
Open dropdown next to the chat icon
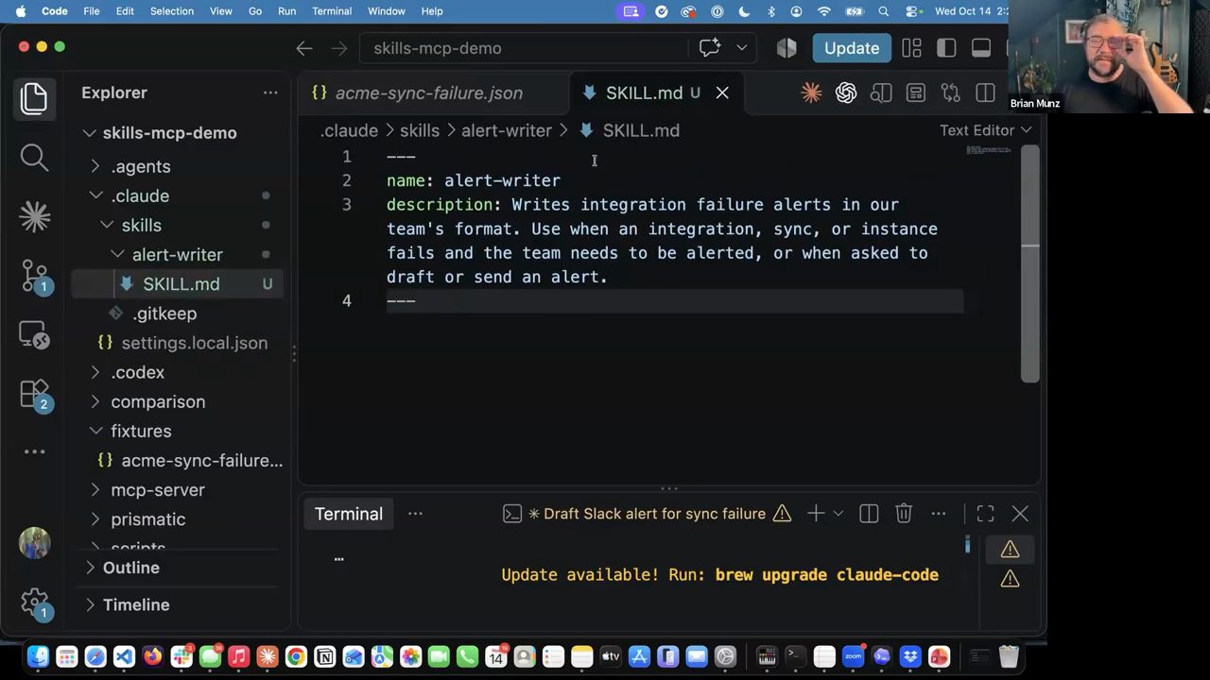[742, 48]
